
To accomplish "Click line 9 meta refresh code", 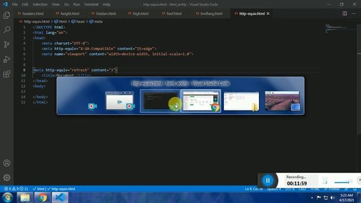I will pos(75,70).
